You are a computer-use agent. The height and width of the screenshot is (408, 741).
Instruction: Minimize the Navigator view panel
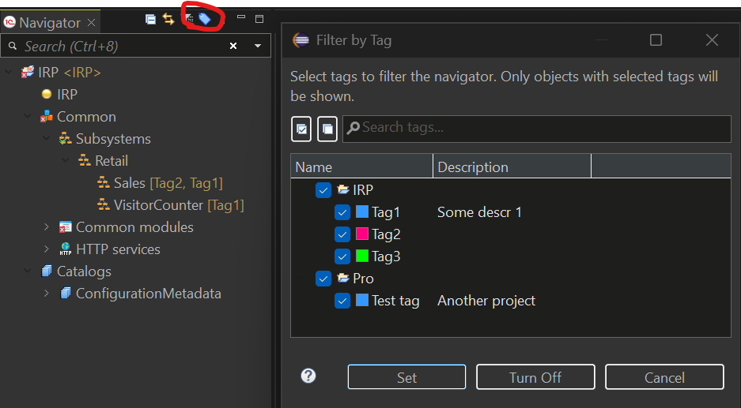tap(241, 17)
